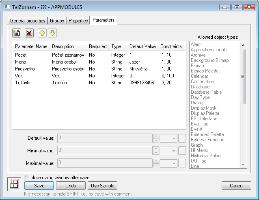
Task: Click the Use Sample button
Action: tap(102, 186)
